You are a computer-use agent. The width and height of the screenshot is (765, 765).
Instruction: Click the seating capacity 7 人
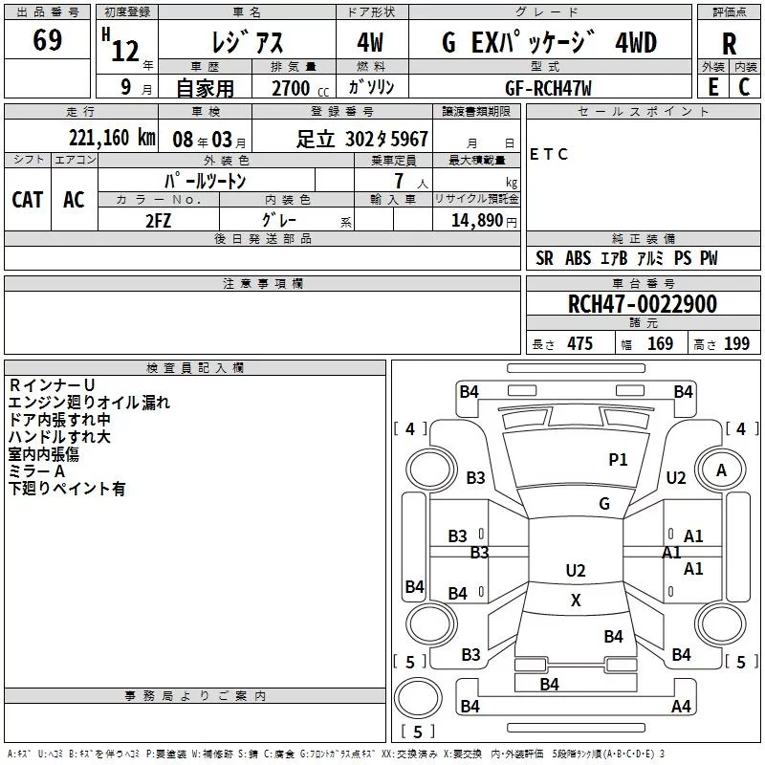click(x=411, y=181)
